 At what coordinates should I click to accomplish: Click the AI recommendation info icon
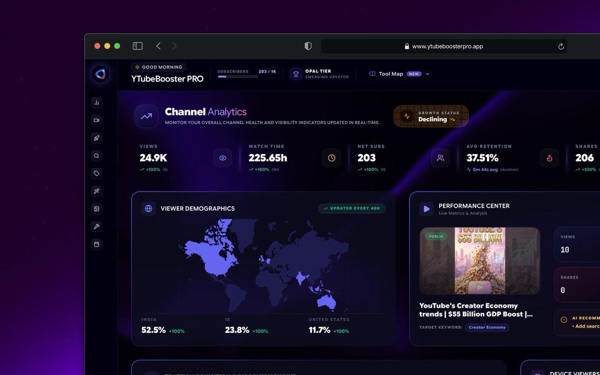pos(564,320)
